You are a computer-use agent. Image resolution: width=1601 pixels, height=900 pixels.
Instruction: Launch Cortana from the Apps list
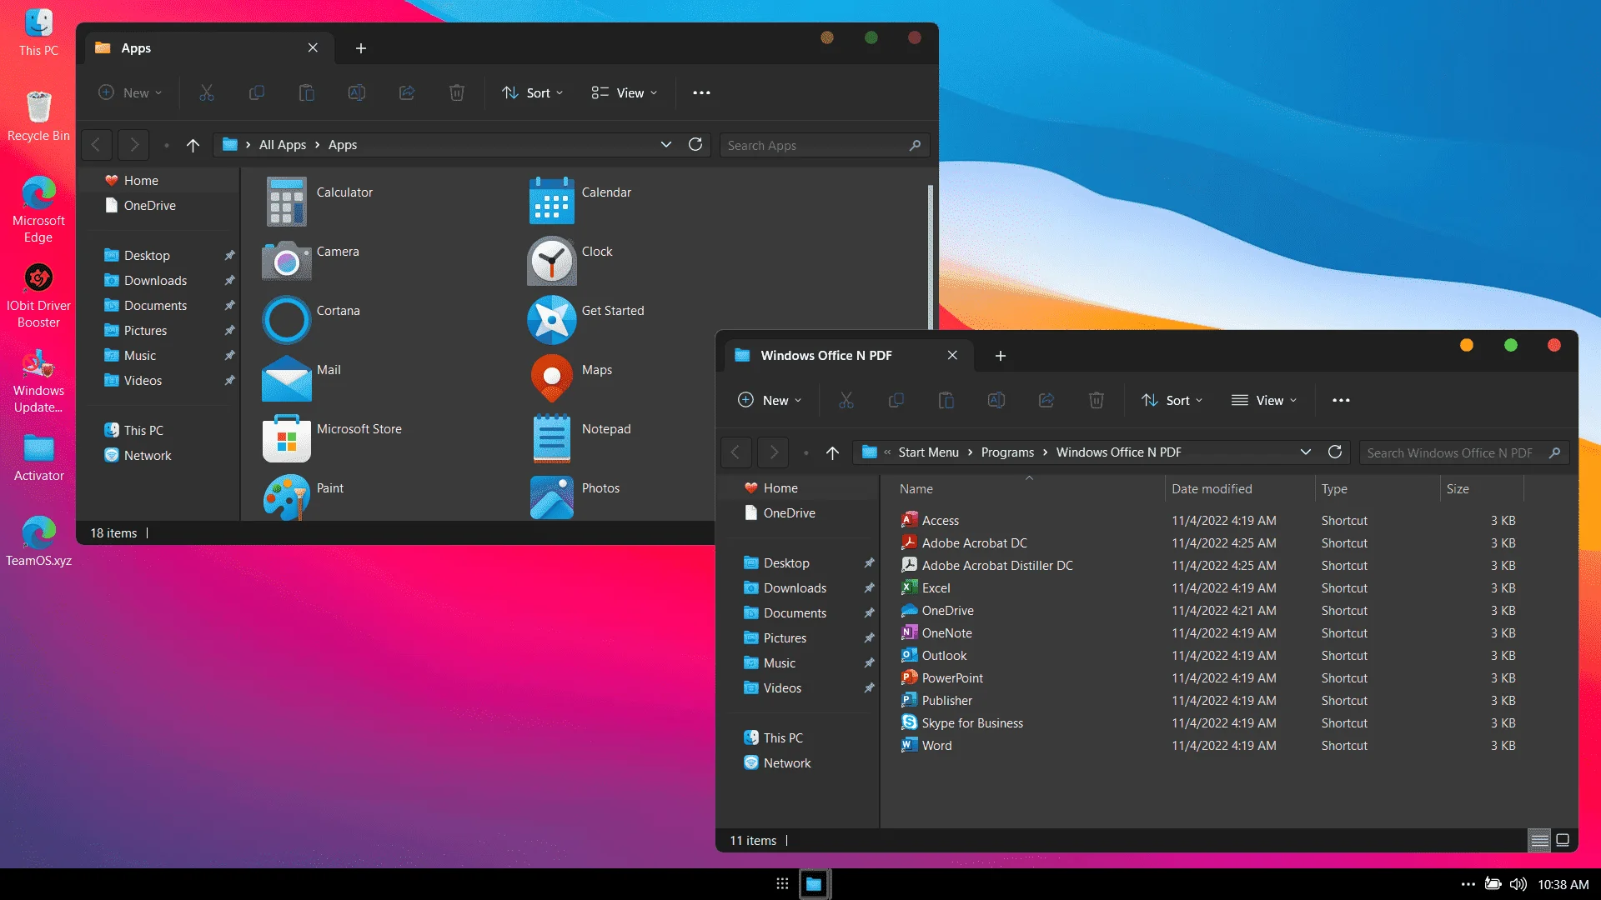click(x=286, y=320)
